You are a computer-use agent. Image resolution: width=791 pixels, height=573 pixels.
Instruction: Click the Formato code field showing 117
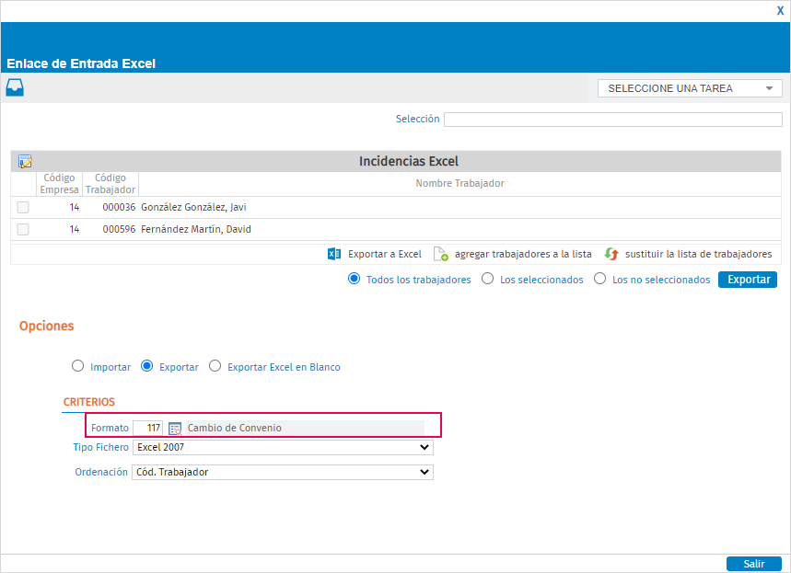[x=148, y=428]
